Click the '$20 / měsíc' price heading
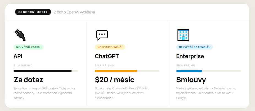Viewport: 255px width, 111px height. coord(115,80)
